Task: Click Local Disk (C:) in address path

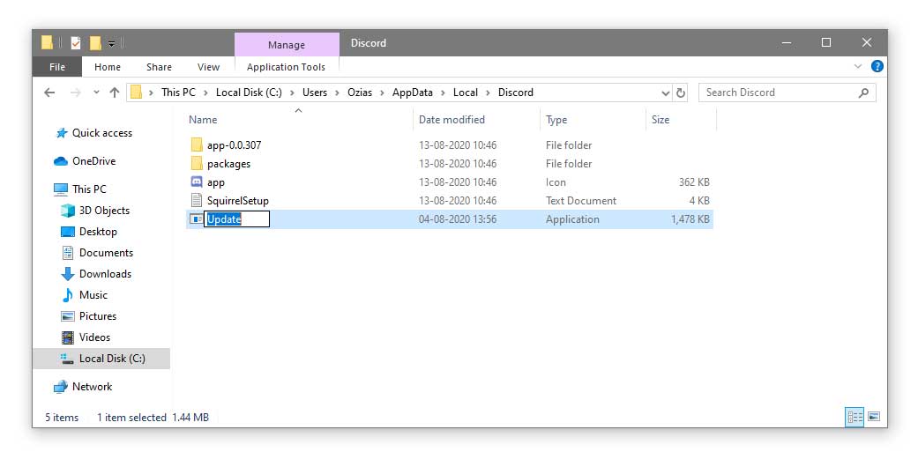Action: point(249,93)
